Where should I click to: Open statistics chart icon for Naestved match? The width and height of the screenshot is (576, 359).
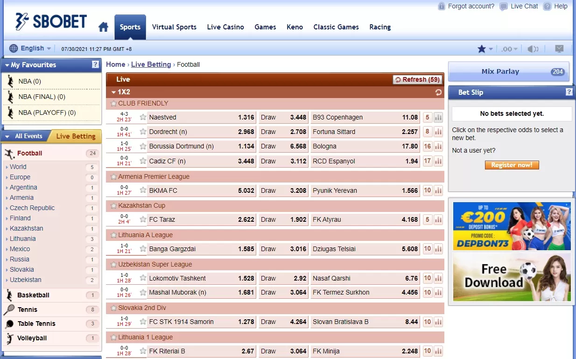[438, 118]
